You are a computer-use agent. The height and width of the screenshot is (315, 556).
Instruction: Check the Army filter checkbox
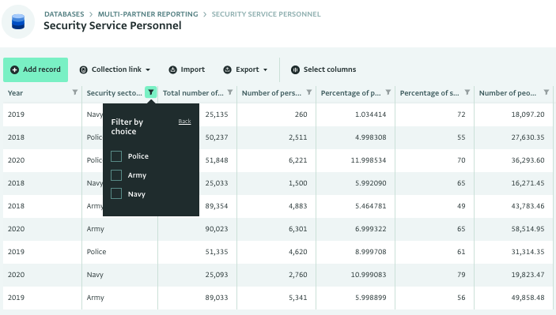coord(116,174)
